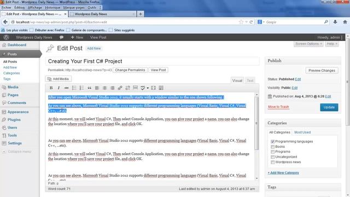The image size is (350, 197).
Task: Open Fichier menu in Firefox
Action: point(6,7)
